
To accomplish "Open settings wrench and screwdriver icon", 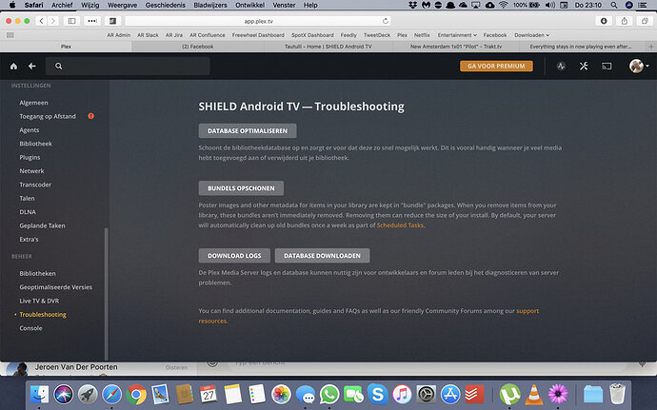I will click(x=584, y=67).
